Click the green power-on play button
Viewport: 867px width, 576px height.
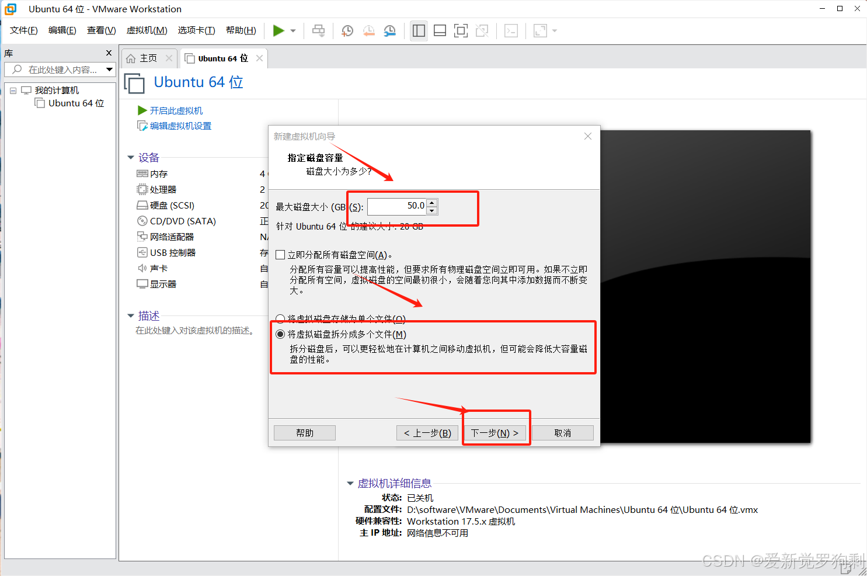click(x=278, y=30)
